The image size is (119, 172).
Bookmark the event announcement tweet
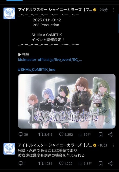pyautogui.click(x=100, y=134)
